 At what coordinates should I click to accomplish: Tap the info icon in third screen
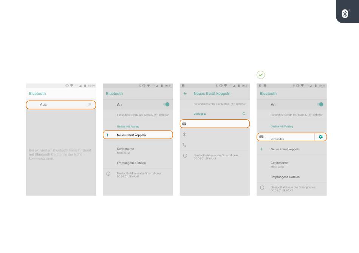[185, 156]
